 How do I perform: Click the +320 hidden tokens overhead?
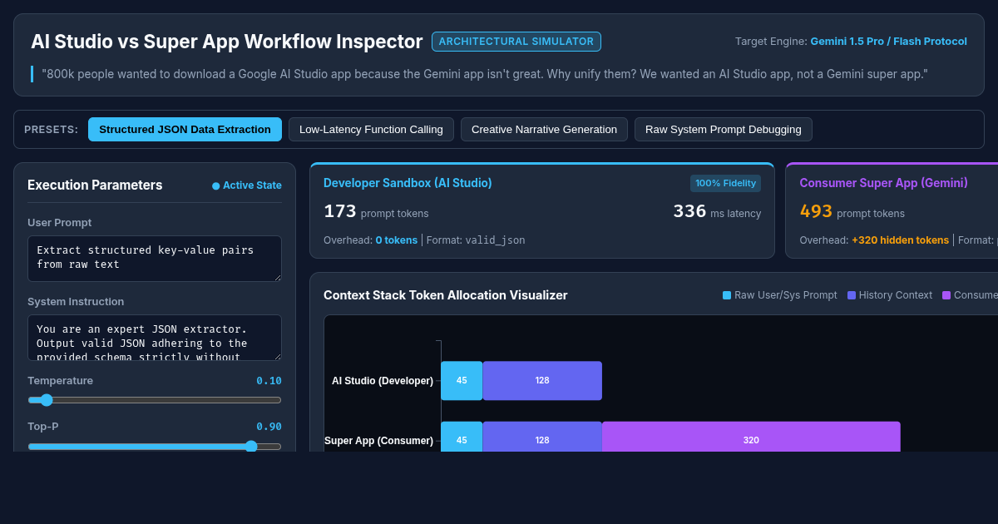point(900,240)
